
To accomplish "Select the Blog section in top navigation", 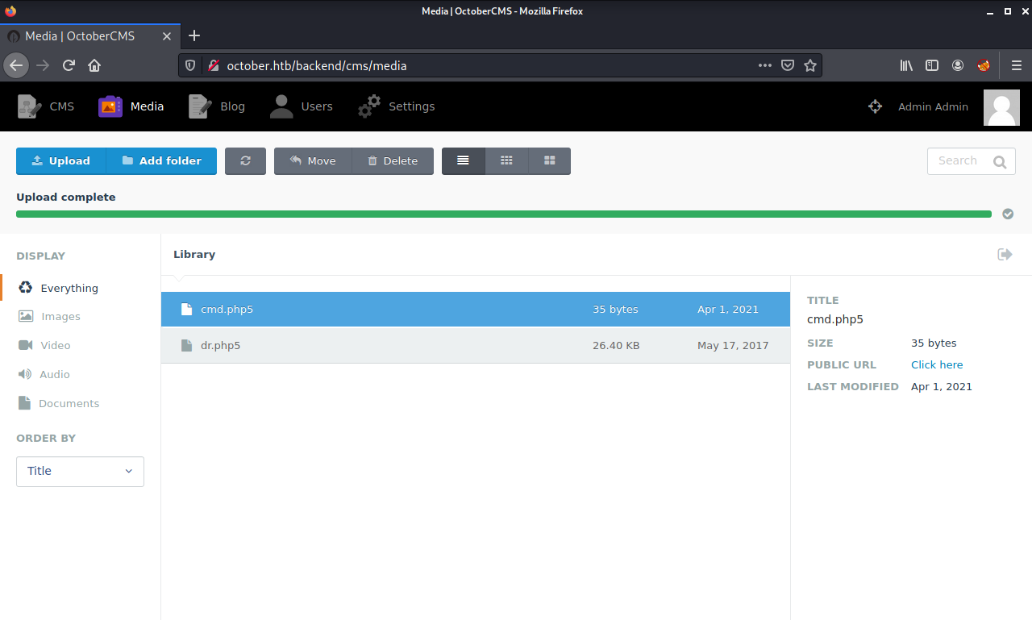I will (216, 106).
